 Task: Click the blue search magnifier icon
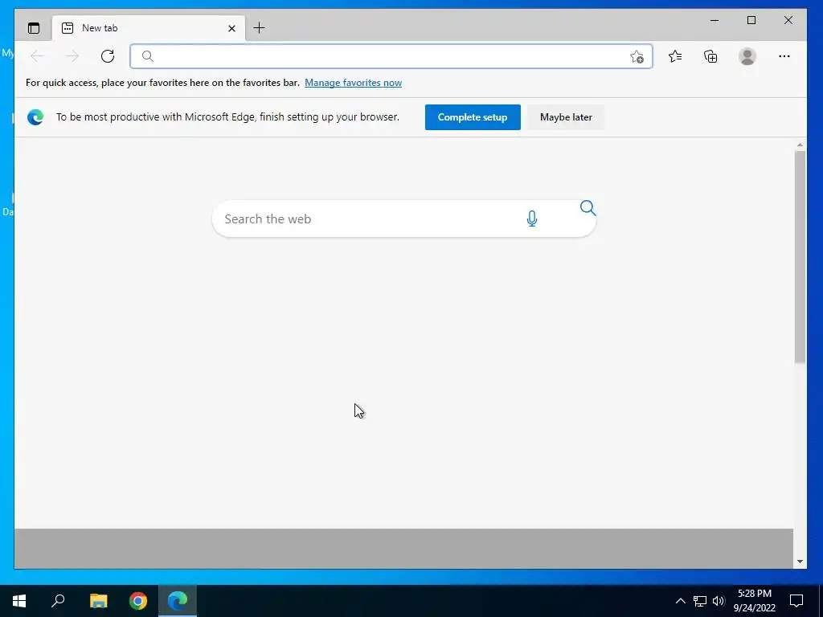click(588, 208)
